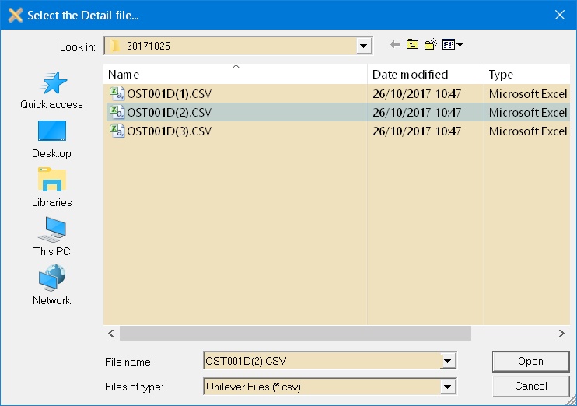Select file OST001D(1).CSV
The width and height of the screenshot is (577, 406).
tap(169, 94)
